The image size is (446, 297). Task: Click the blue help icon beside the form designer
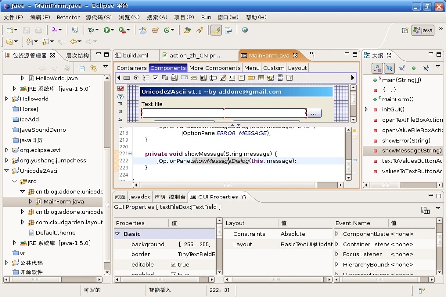coord(120,97)
